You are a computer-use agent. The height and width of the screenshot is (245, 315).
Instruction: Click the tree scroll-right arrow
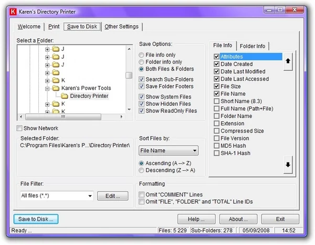pos(121,117)
